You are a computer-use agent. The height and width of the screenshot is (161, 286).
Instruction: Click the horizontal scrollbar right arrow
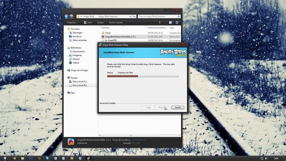point(180,136)
